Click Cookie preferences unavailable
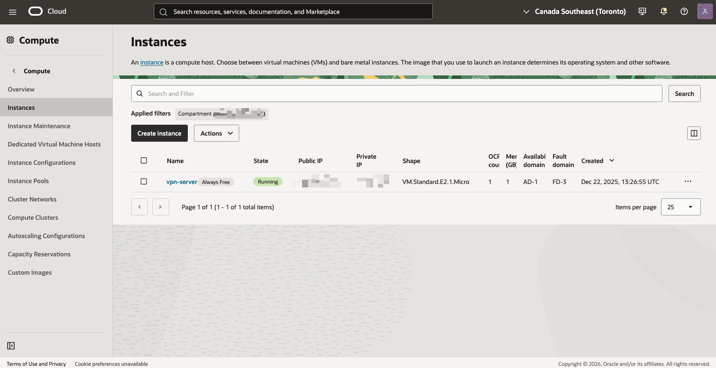The height and width of the screenshot is (368, 716). click(x=111, y=364)
